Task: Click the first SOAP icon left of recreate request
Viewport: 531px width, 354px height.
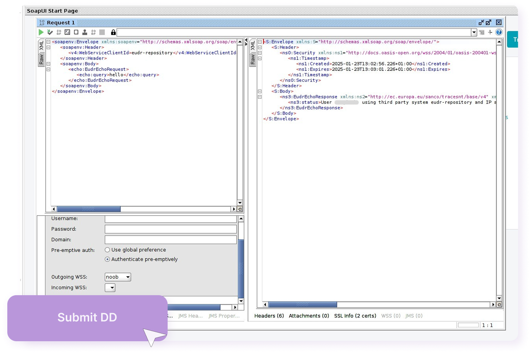Action: [x=59, y=32]
